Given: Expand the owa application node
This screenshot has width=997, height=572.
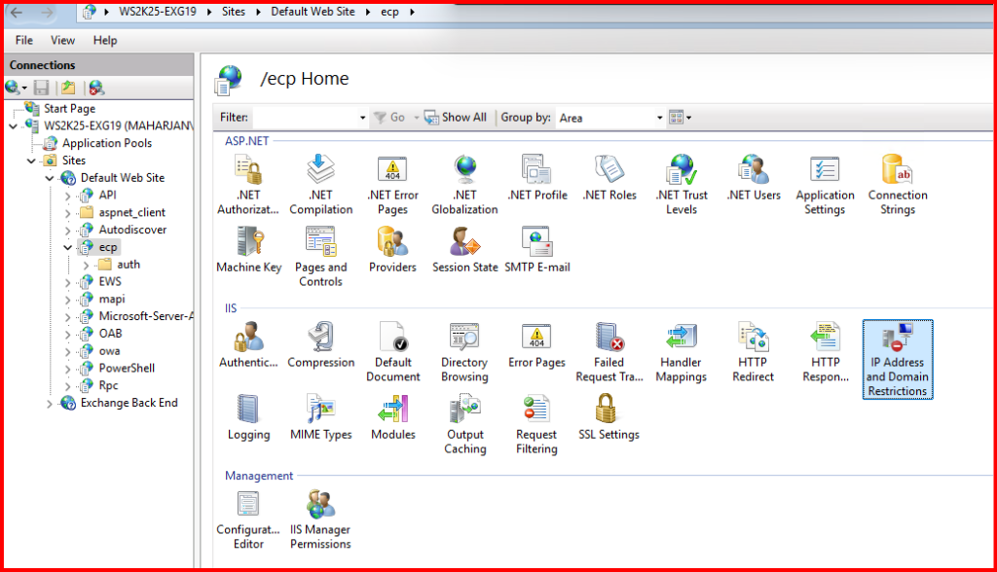Looking at the screenshot, I should coord(68,351).
